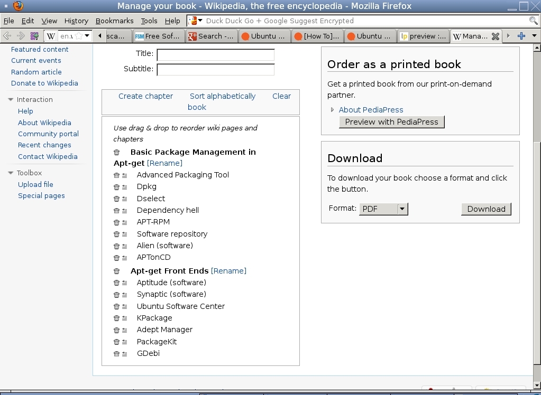Click the page scrollbar down arrow
Viewport: 541px width, 395px height.
(537, 384)
